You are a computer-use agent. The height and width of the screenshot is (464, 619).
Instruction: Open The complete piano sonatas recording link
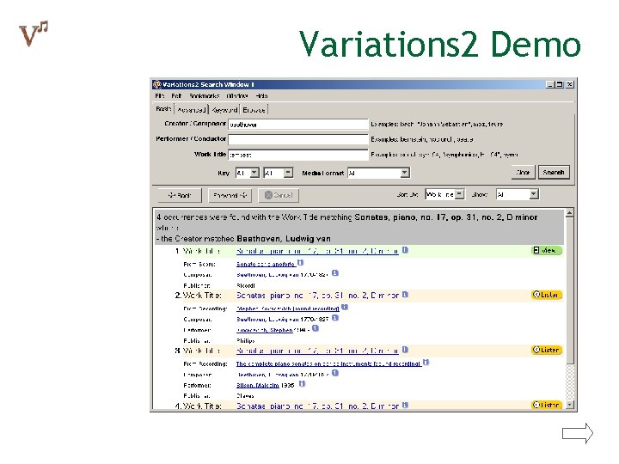point(328,363)
